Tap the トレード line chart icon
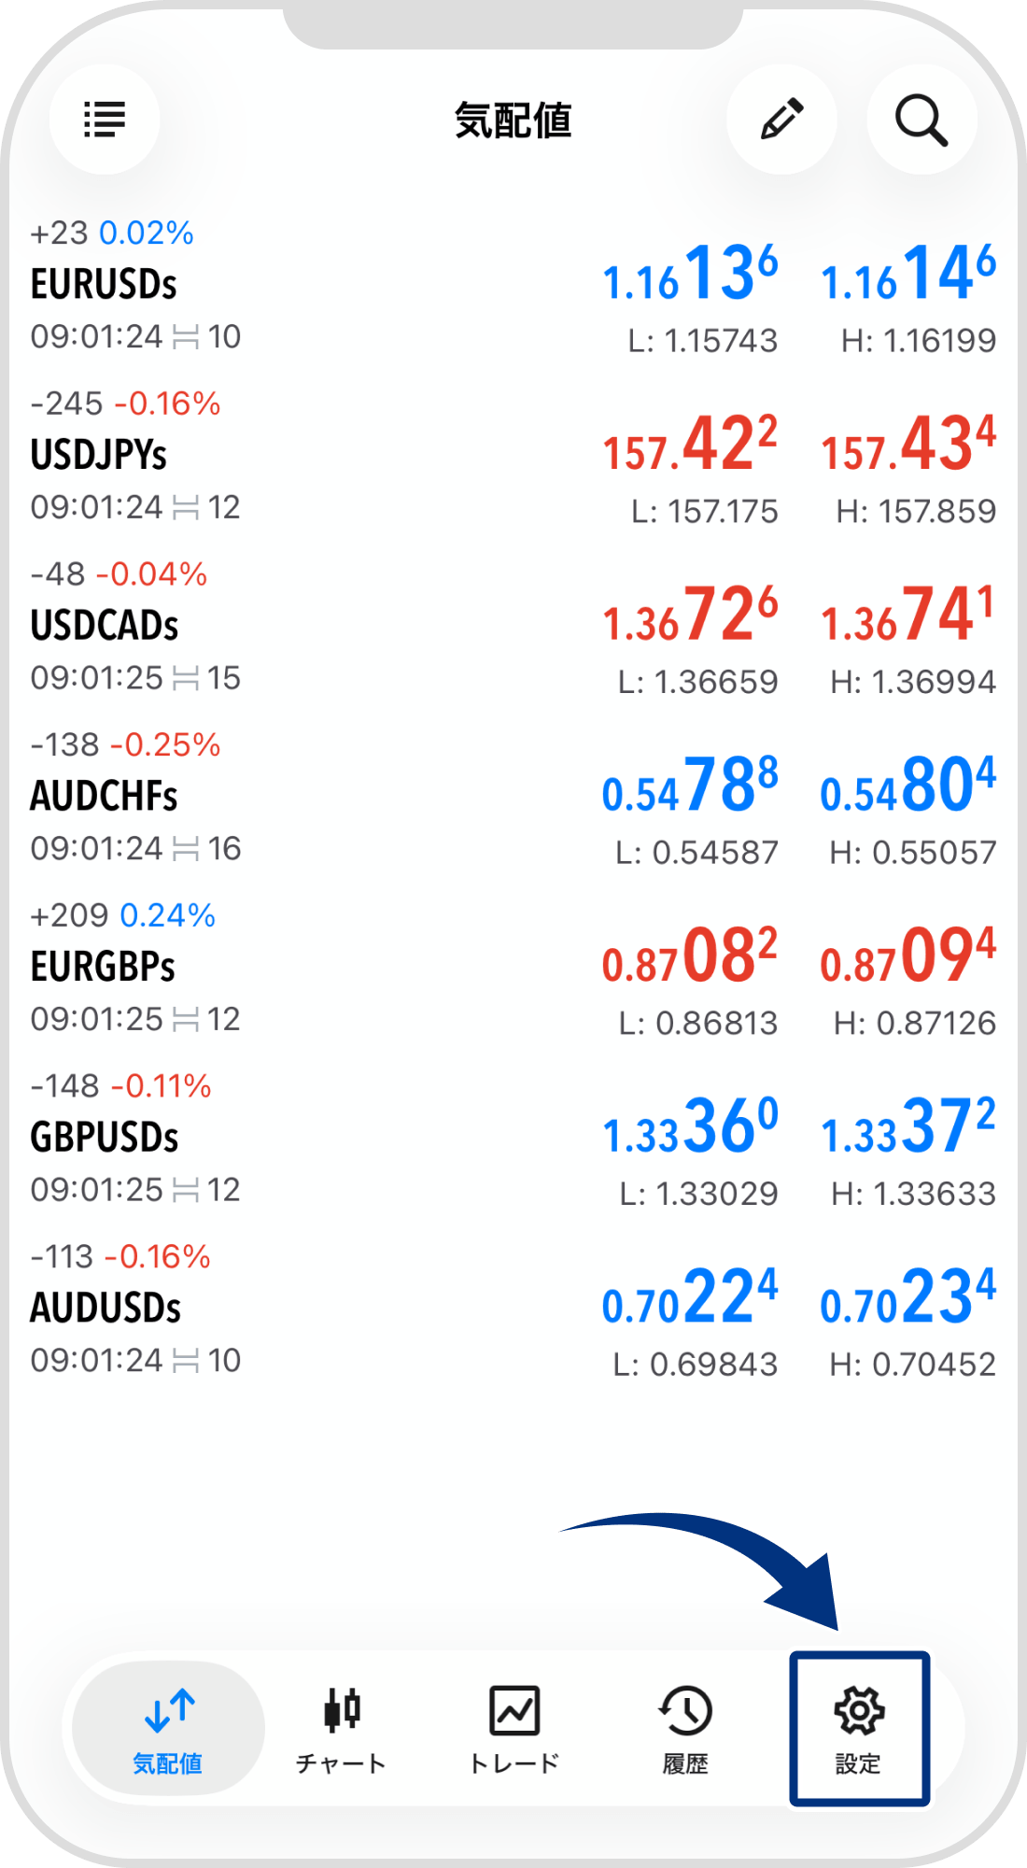The width and height of the screenshot is (1027, 1868). pos(514,1710)
